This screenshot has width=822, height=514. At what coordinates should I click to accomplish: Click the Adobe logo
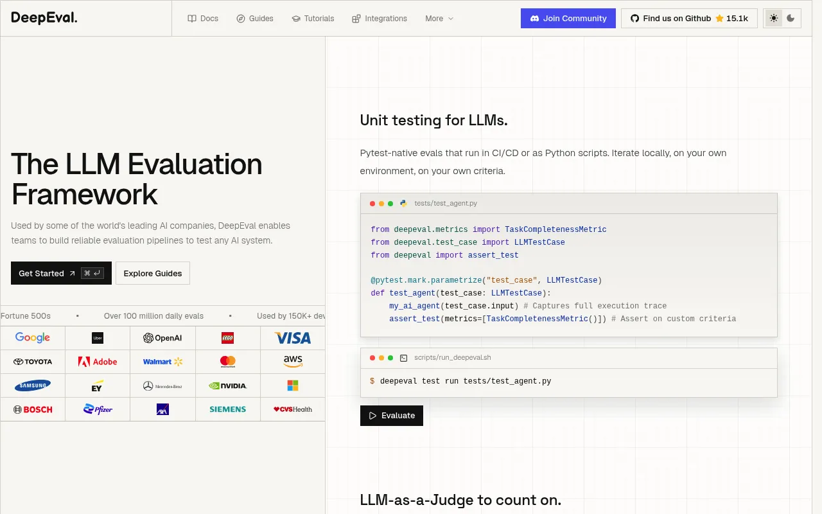coord(98,362)
